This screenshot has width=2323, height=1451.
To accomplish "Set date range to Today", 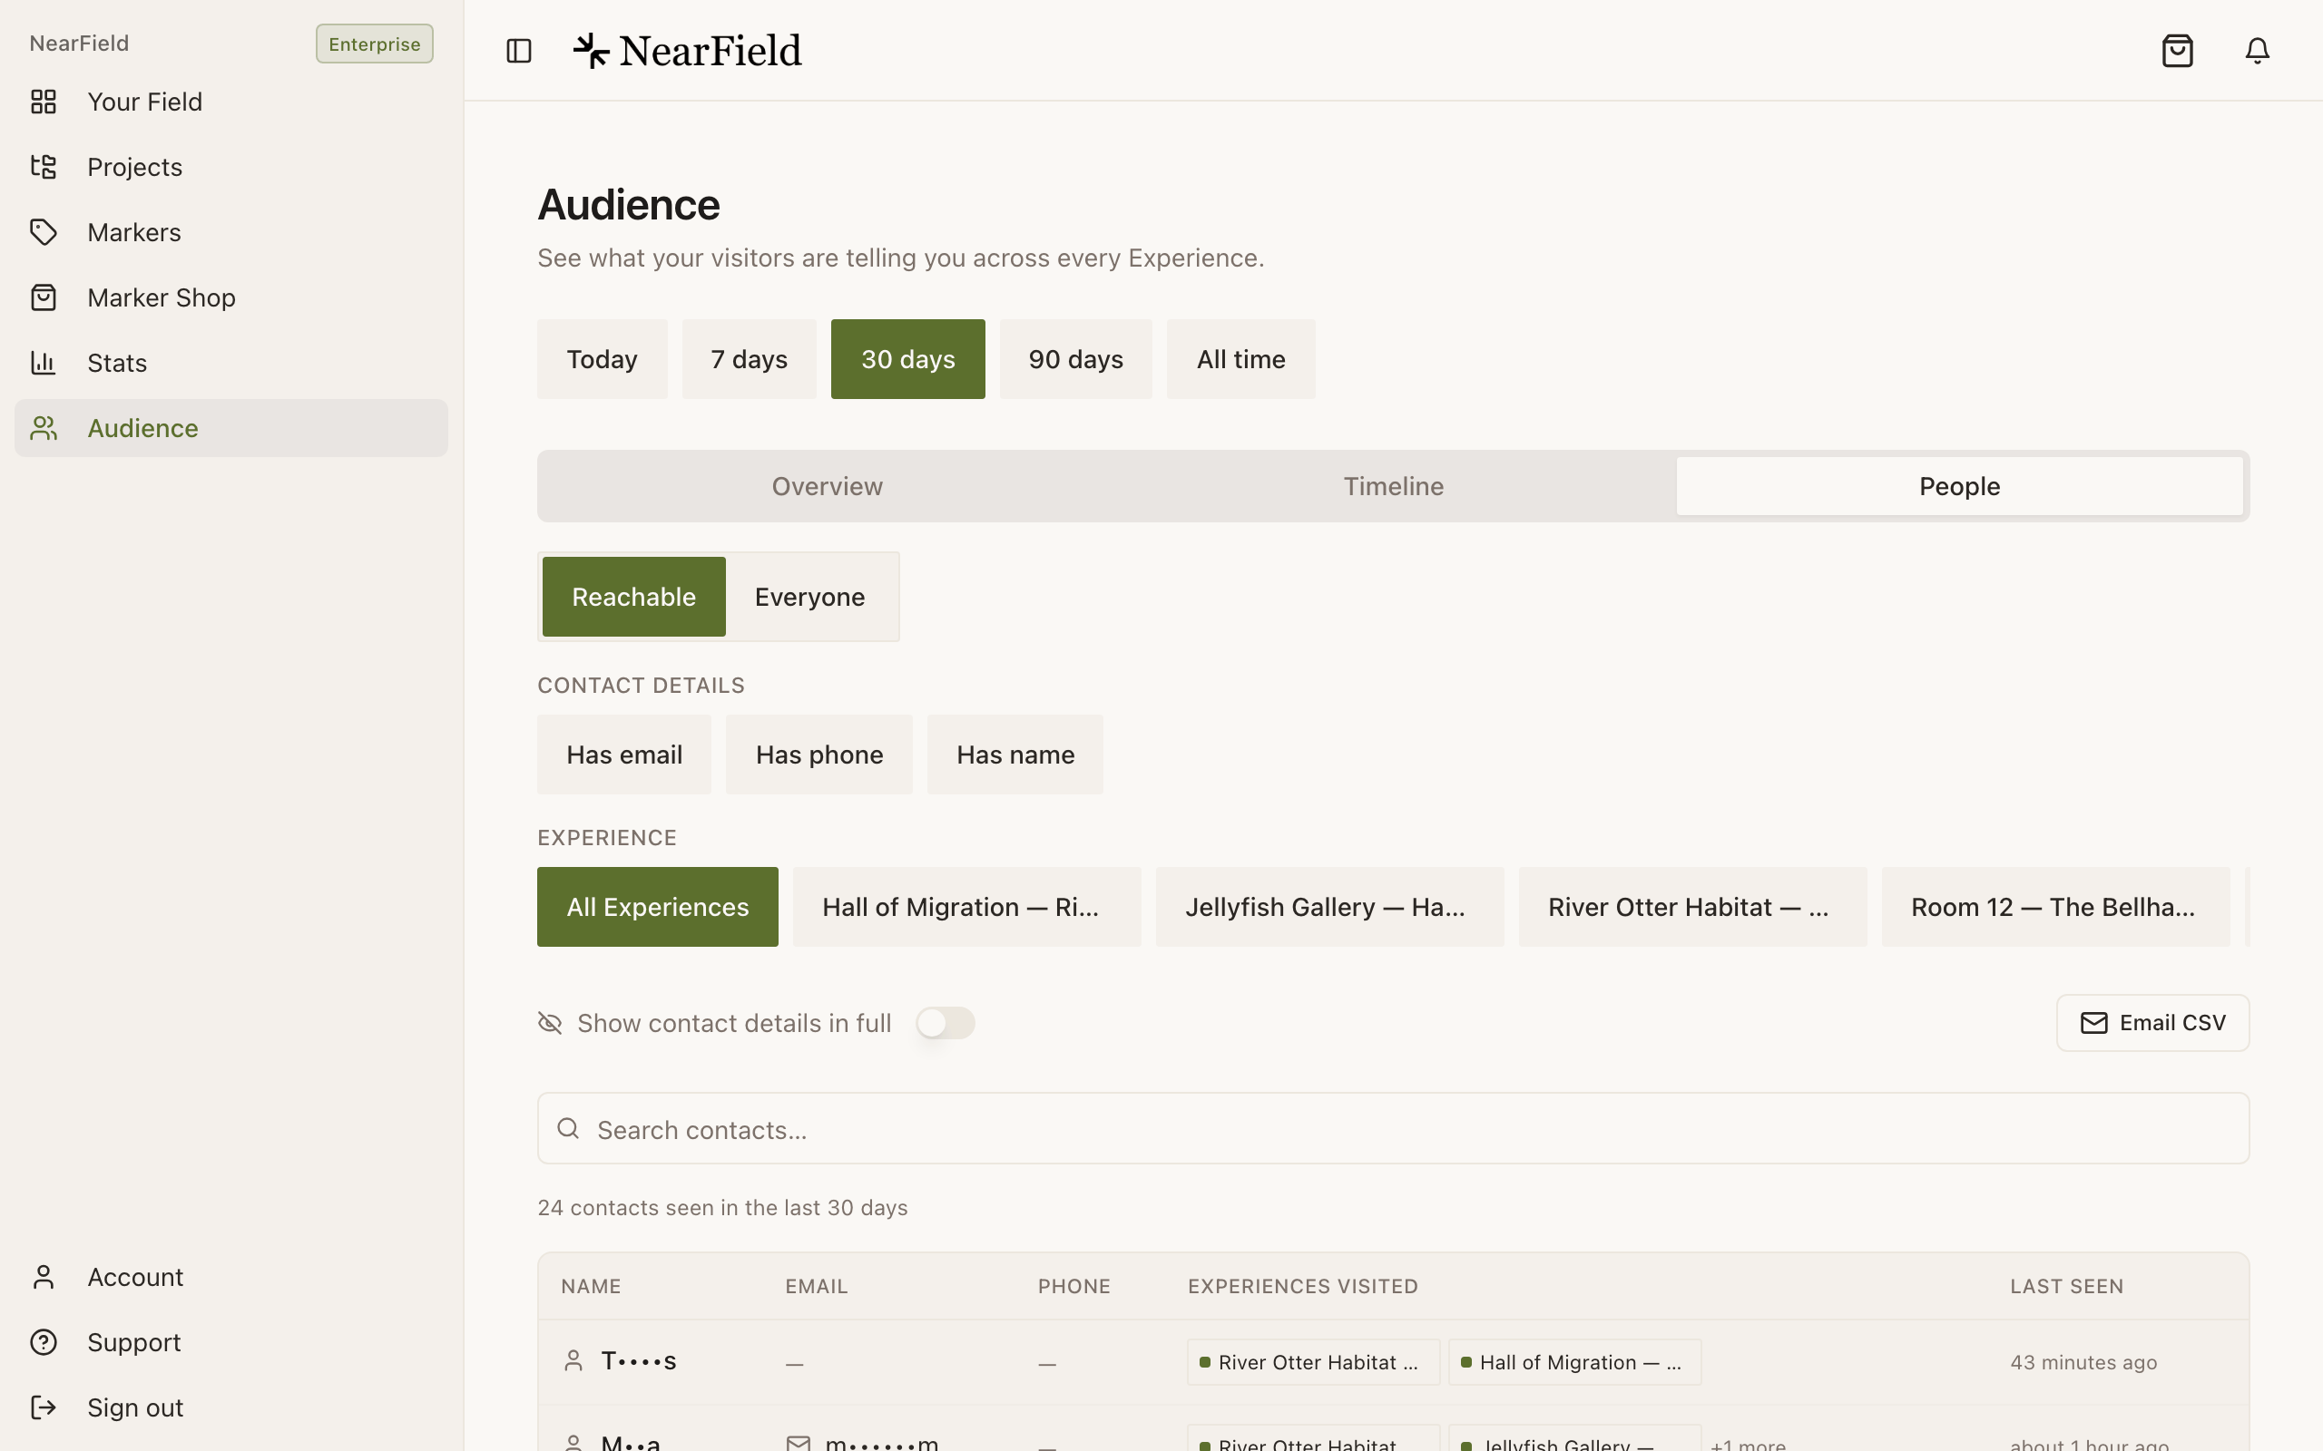I will click(x=602, y=359).
